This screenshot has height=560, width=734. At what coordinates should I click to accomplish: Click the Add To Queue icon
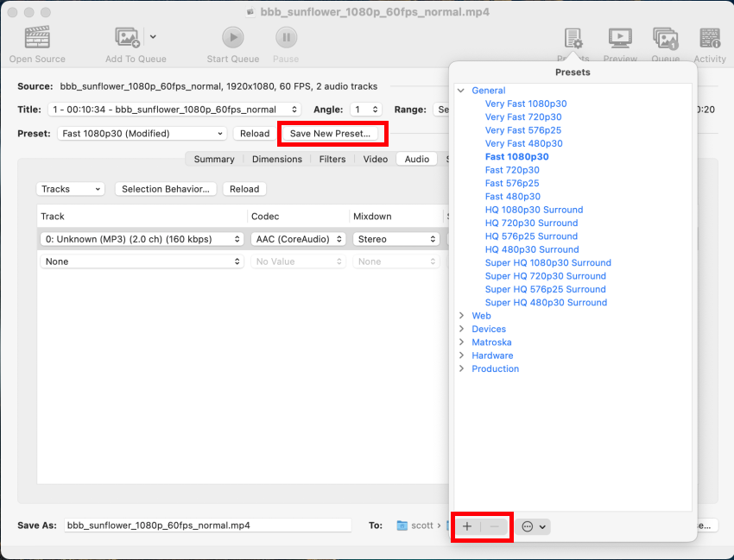point(128,38)
